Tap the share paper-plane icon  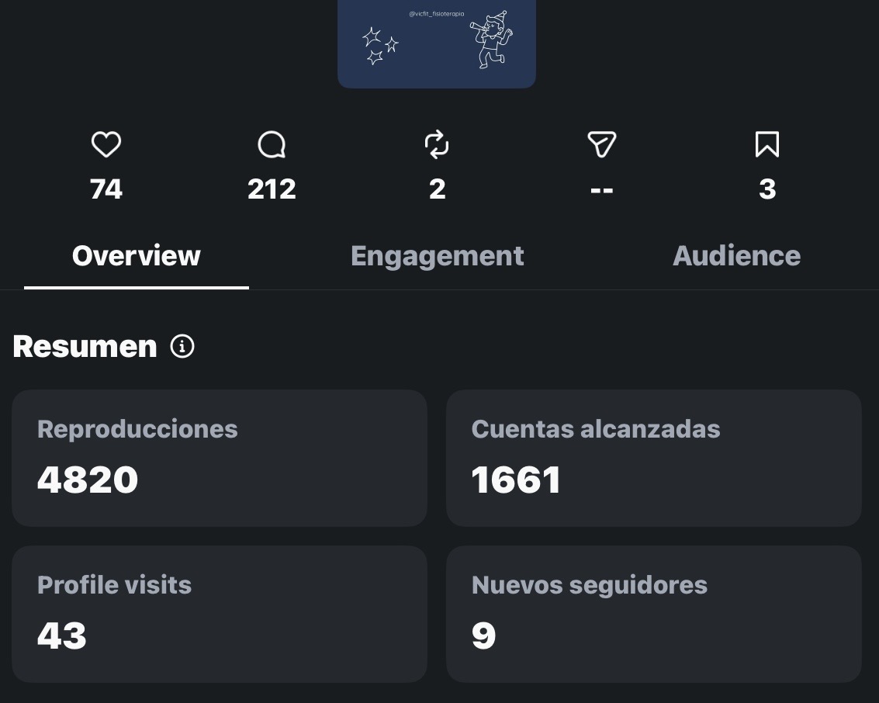[x=601, y=144]
